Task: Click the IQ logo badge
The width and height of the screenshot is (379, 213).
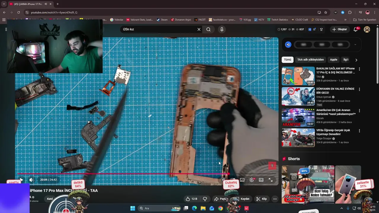Action: tap(288, 45)
